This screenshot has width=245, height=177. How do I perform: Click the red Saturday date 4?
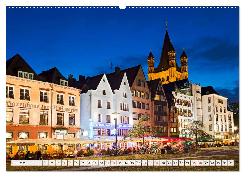tap(65, 163)
